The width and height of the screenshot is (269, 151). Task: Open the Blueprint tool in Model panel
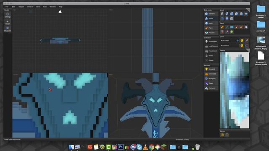click(x=8, y=29)
